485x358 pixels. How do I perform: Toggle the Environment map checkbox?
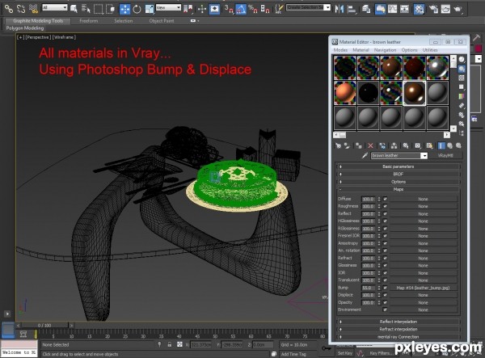coord(385,310)
